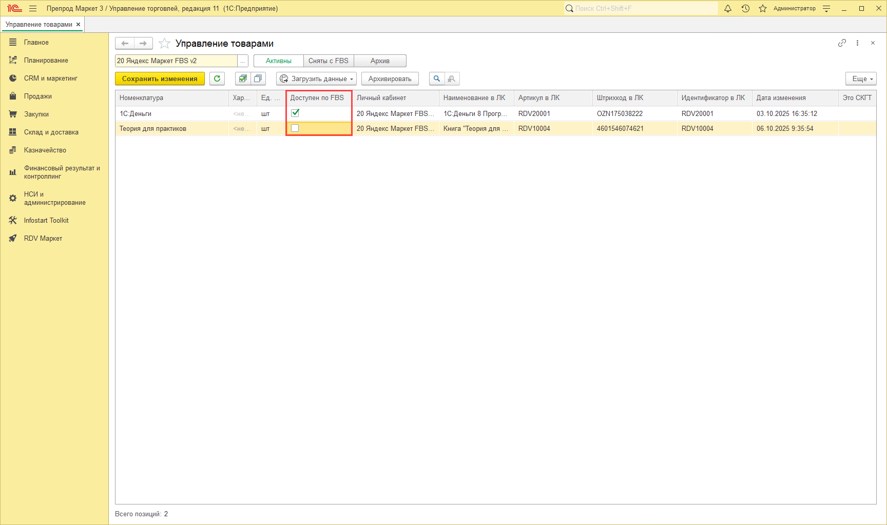Open Infostart Toolkit section
The height and width of the screenshot is (525, 887).
click(x=54, y=221)
